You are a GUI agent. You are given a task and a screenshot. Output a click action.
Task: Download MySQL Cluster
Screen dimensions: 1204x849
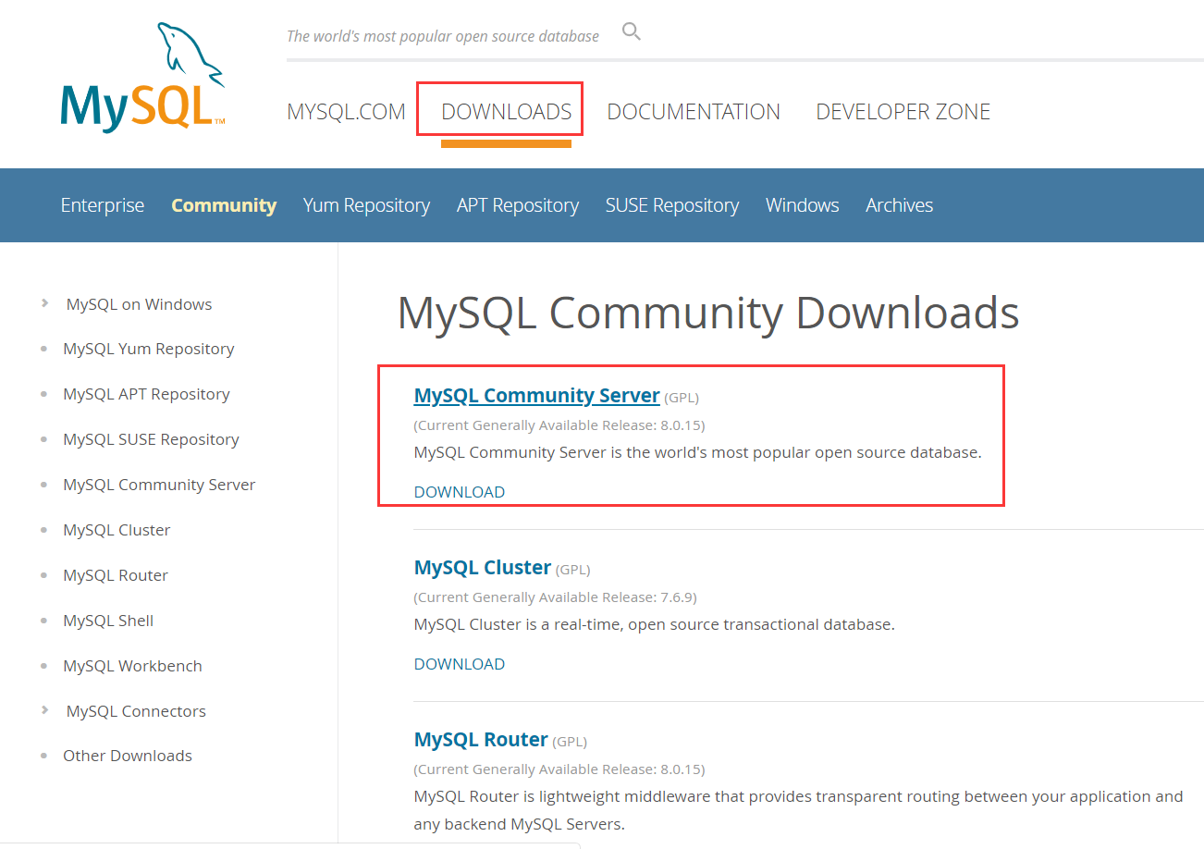tap(459, 663)
